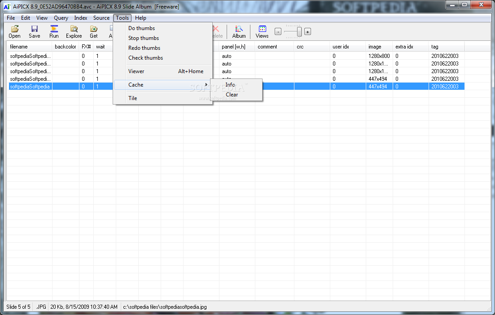Open the Explore toolbar icon
This screenshot has width=495, height=315.
click(74, 31)
